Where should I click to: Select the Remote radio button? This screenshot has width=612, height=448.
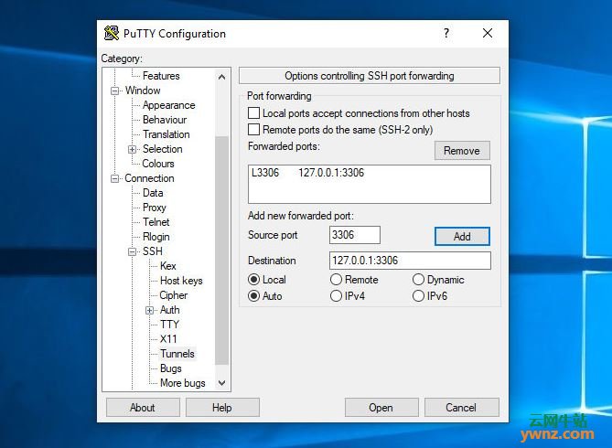336,280
